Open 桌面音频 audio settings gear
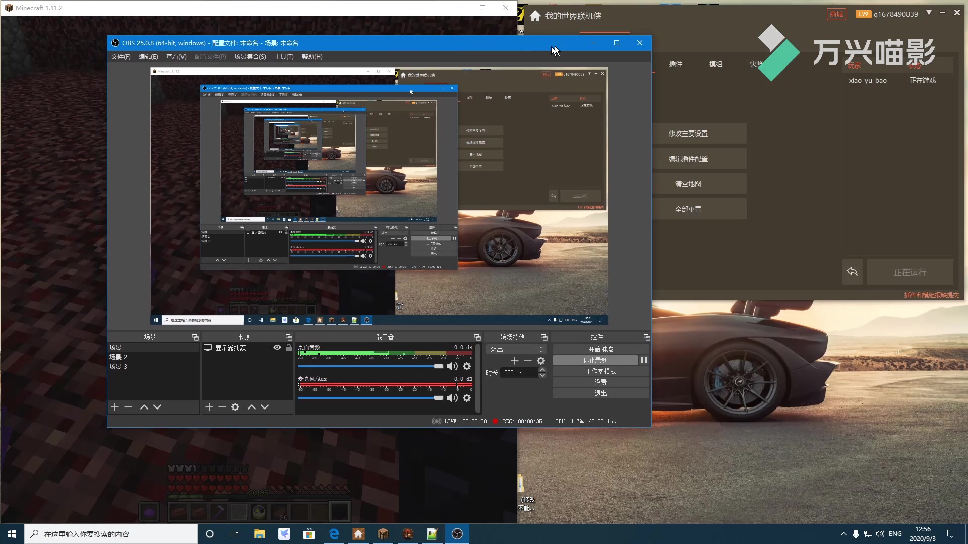The width and height of the screenshot is (968, 544). 467,366
